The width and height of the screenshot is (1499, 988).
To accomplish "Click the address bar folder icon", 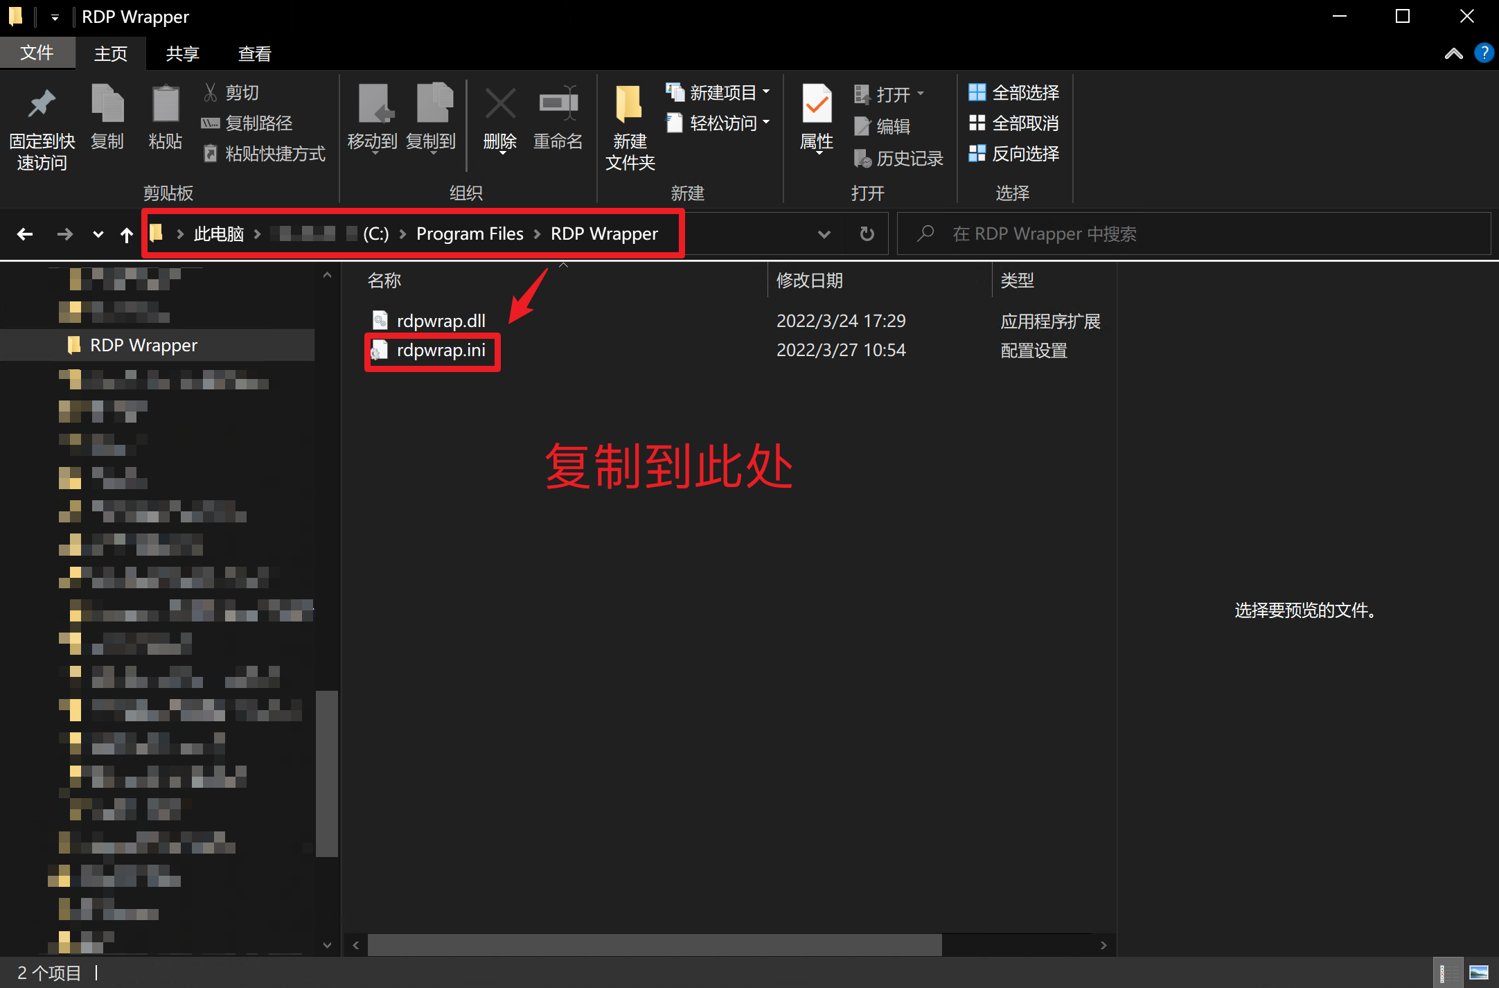I will 157,233.
